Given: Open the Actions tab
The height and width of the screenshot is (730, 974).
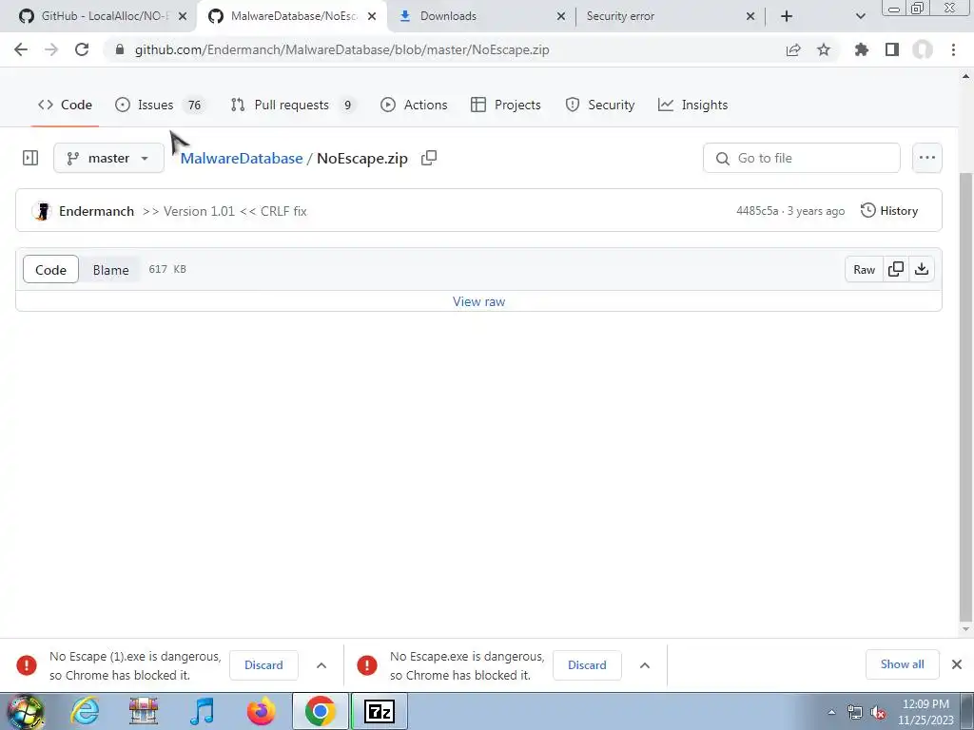Looking at the screenshot, I should point(414,105).
